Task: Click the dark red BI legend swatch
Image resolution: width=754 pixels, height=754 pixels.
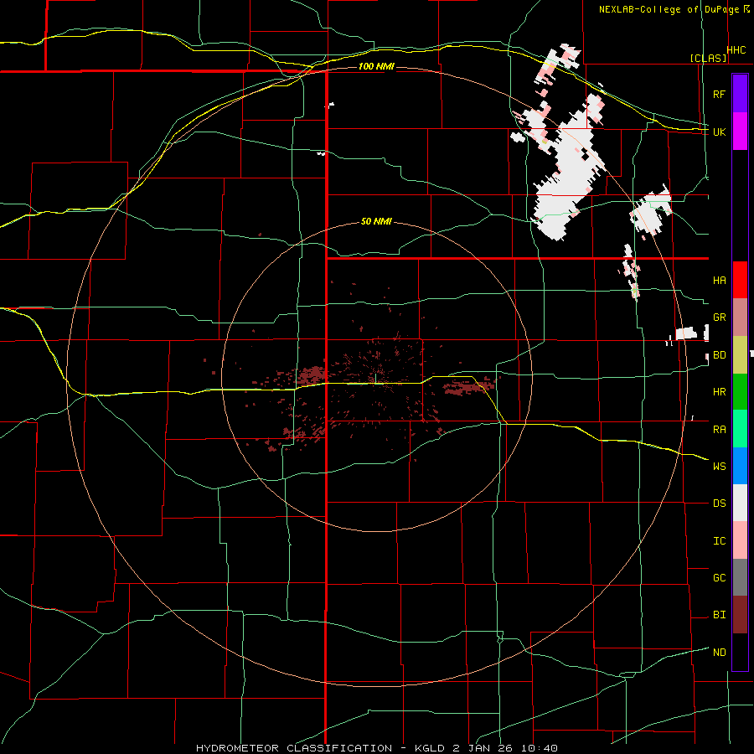Action: (740, 615)
